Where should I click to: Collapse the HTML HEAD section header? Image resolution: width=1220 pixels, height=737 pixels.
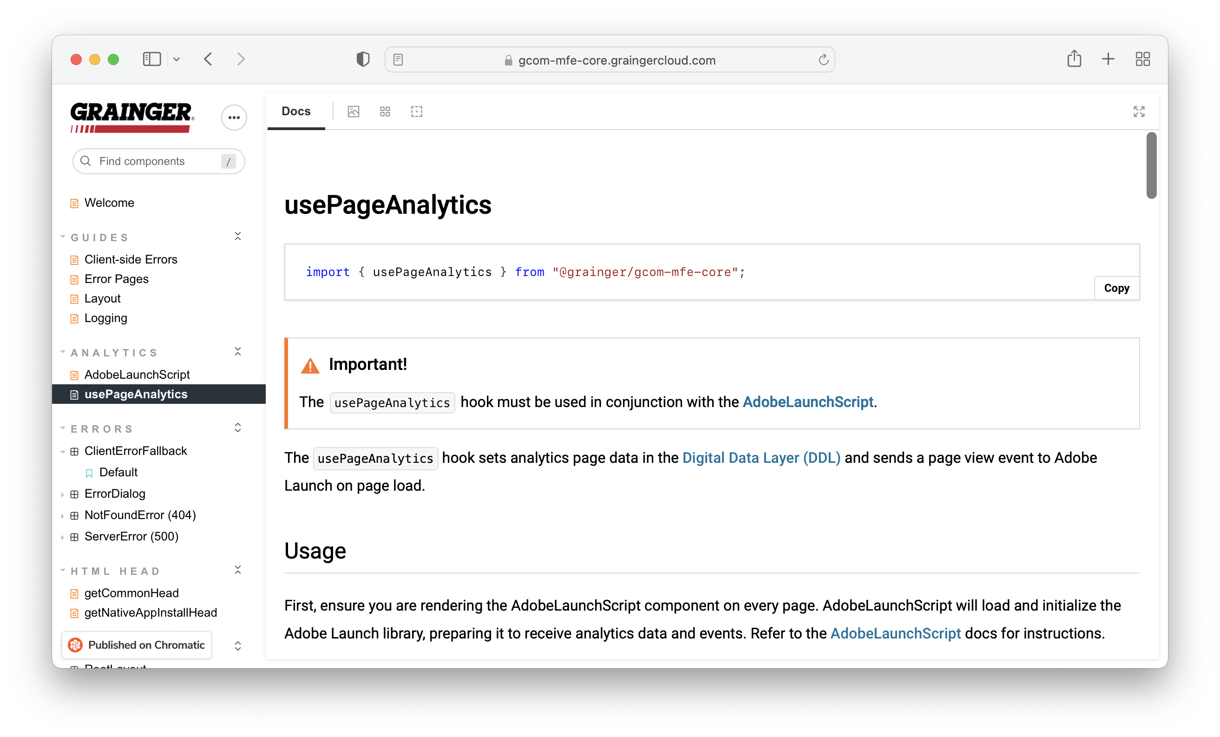click(x=115, y=571)
